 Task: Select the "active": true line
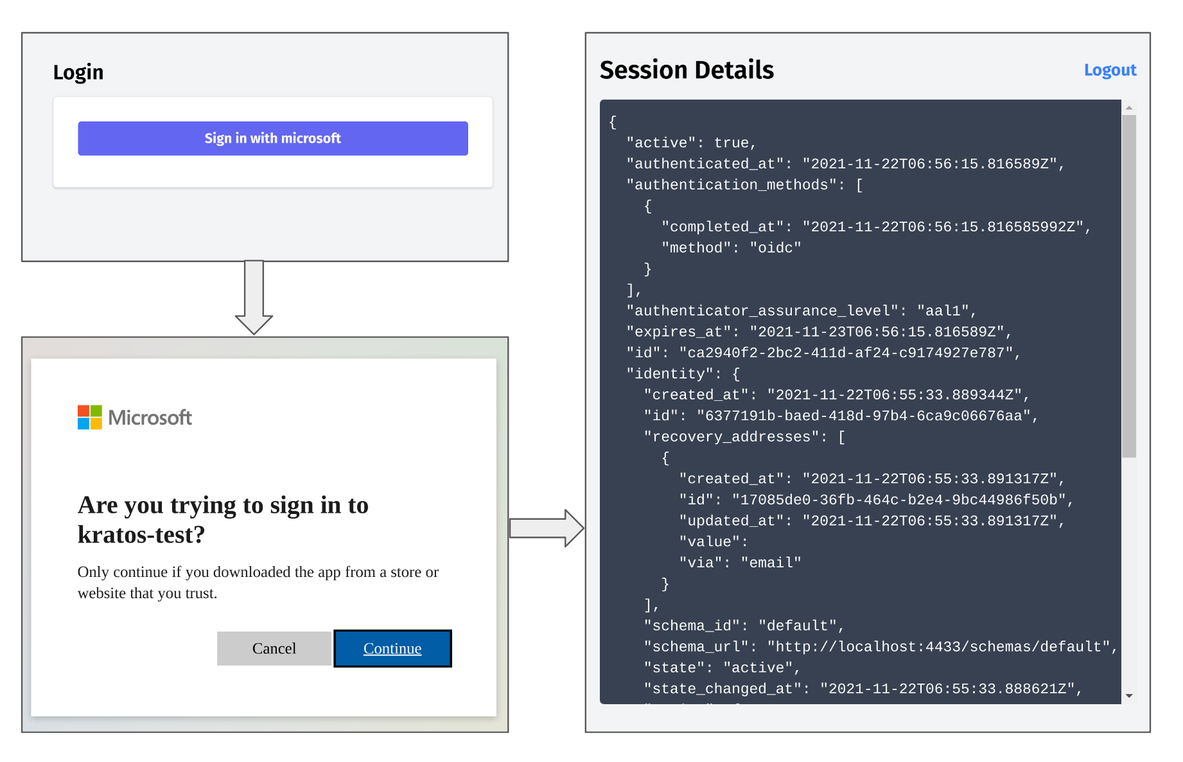[x=692, y=143]
